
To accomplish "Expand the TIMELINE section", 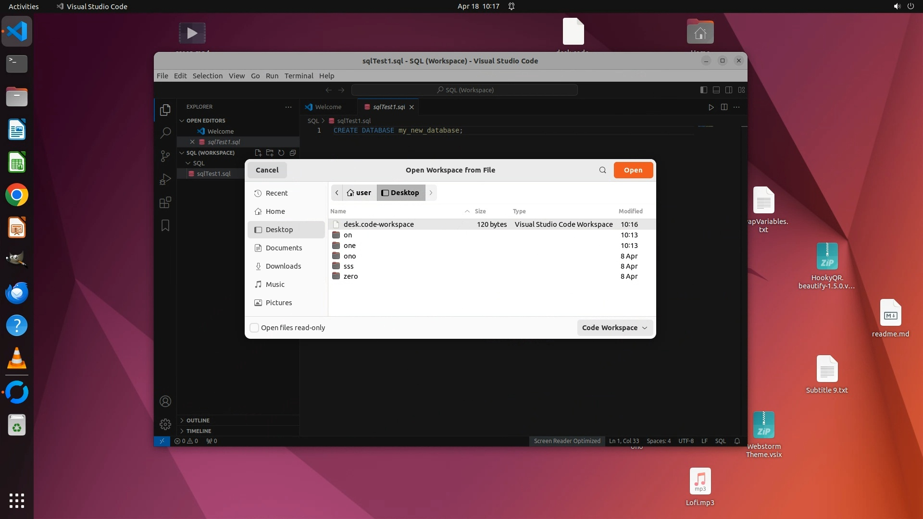I will click(199, 431).
